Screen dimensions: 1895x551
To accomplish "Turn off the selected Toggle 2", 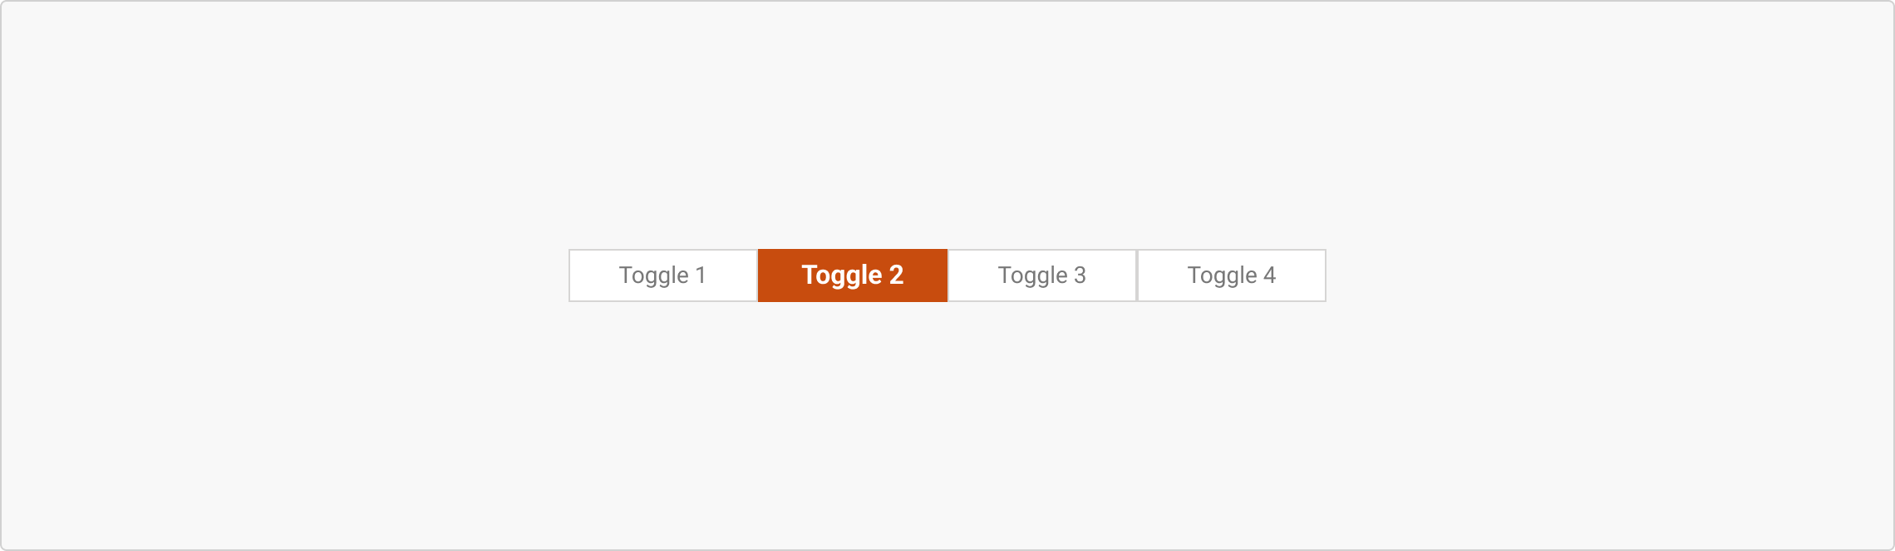I will (853, 275).
